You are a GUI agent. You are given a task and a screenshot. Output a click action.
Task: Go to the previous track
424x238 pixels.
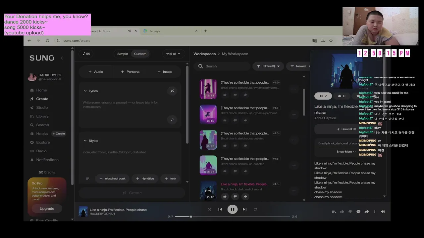[x=220, y=209]
